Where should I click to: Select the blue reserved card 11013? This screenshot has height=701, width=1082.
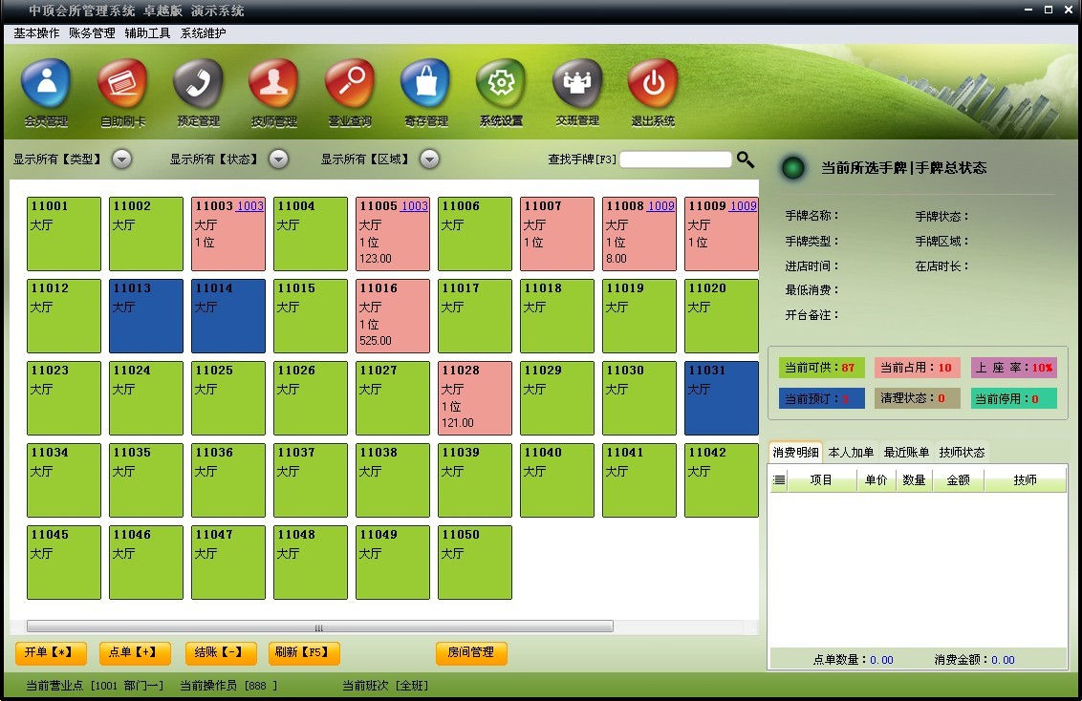click(145, 316)
